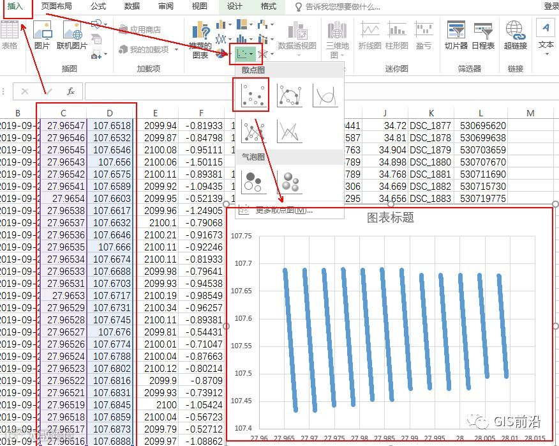
Task: Click in the formula bar input
Action: pyautogui.click(x=321, y=91)
